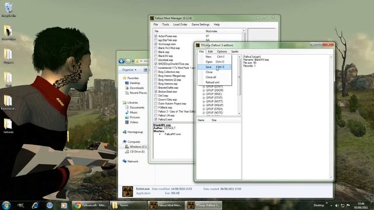Screen dimensions: 374x210
Task: Open Network in Explorer sidebar
Action: 130,162
